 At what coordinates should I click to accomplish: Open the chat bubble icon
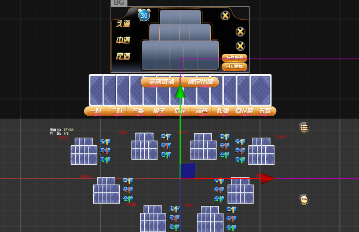[303, 200]
